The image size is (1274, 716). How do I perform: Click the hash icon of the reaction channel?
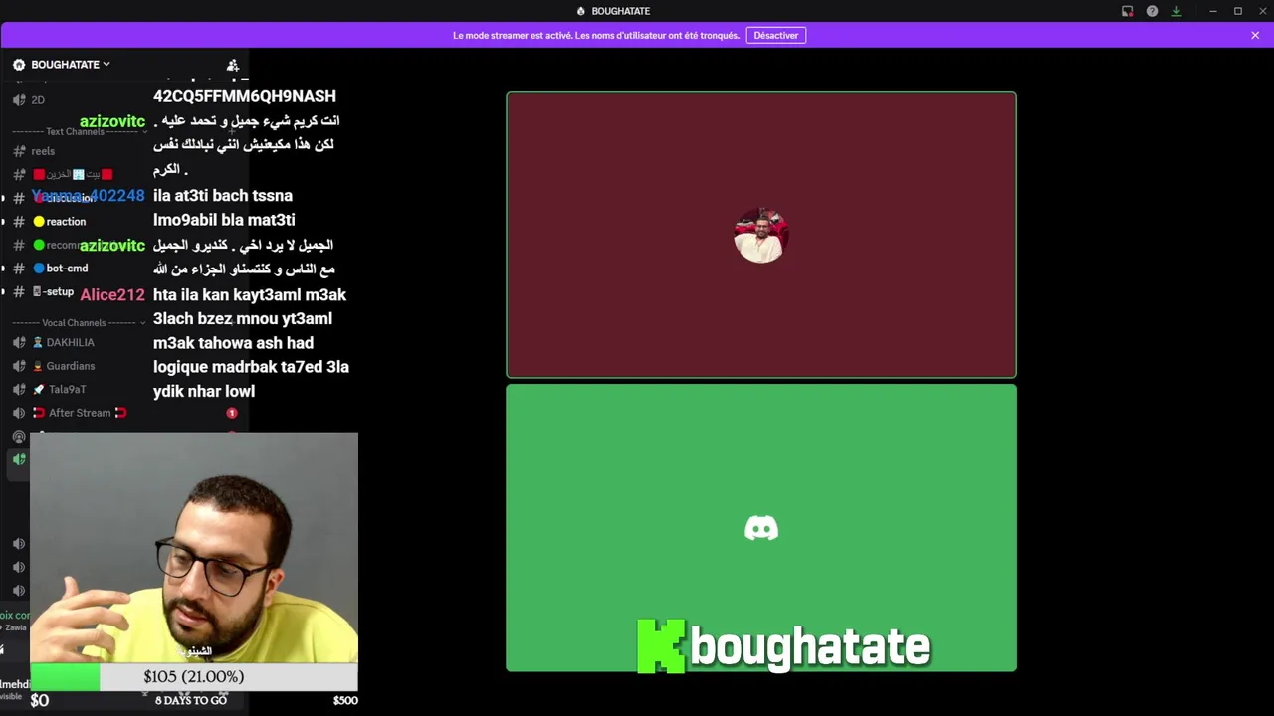pyautogui.click(x=19, y=222)
